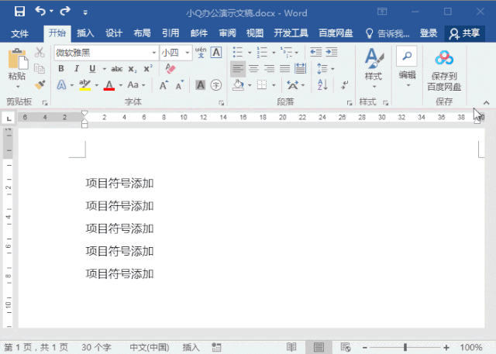Collapse the ribbon with the chevron
Screen dimensions: 496x354
(486, 103)
